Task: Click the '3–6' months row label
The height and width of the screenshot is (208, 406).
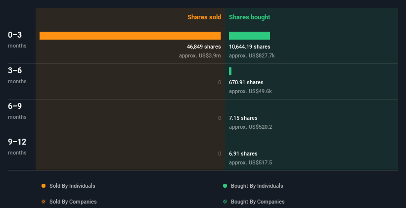Action: 15,70
